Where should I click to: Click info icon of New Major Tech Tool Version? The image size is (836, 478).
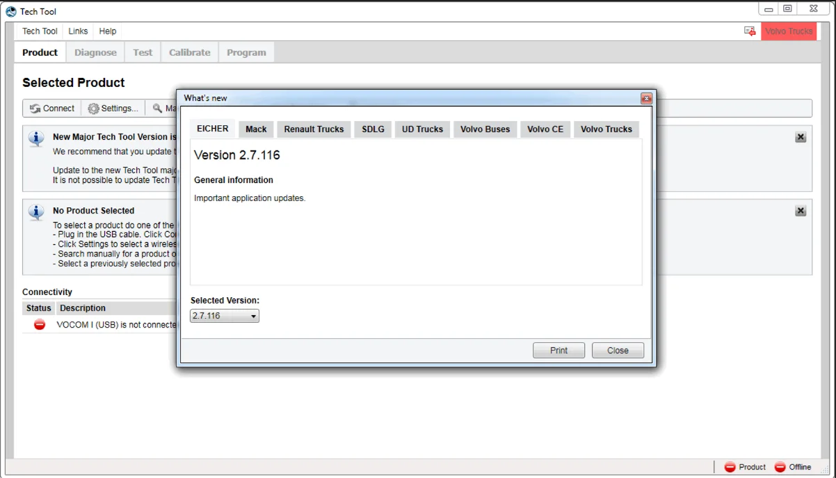pyautogui.click(x=37, y=138)
